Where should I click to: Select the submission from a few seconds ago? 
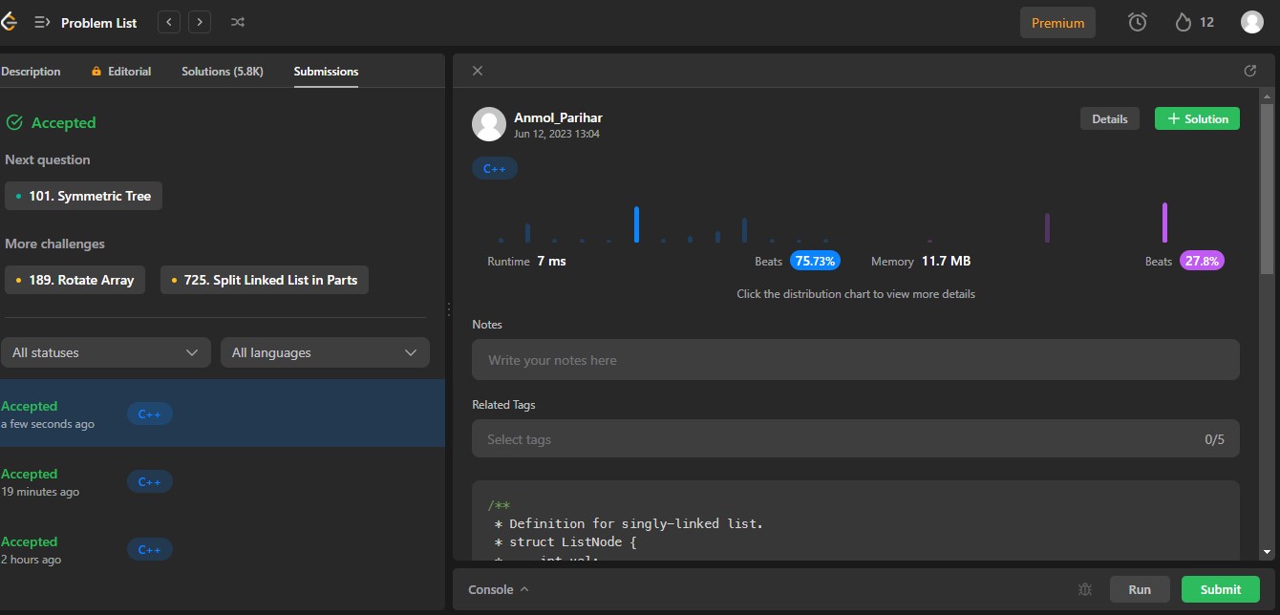click(x=223, y=414)
